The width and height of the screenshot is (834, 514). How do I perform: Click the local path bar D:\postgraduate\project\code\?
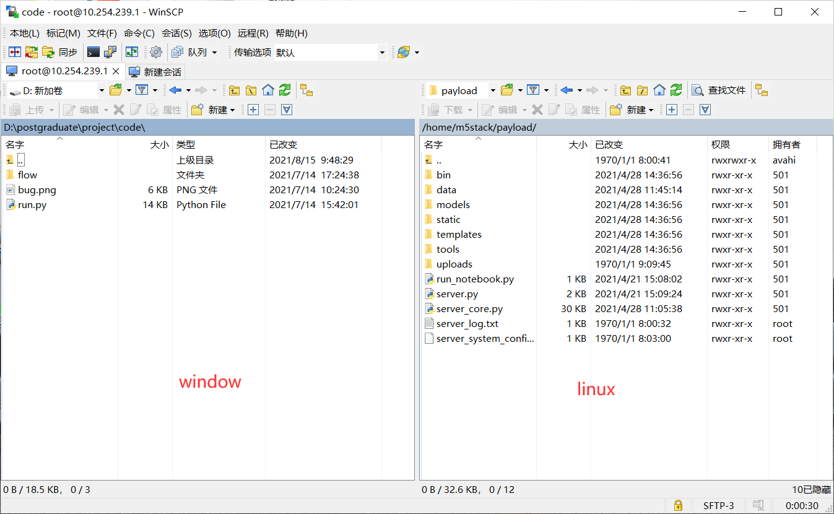(x=207, y=128)
